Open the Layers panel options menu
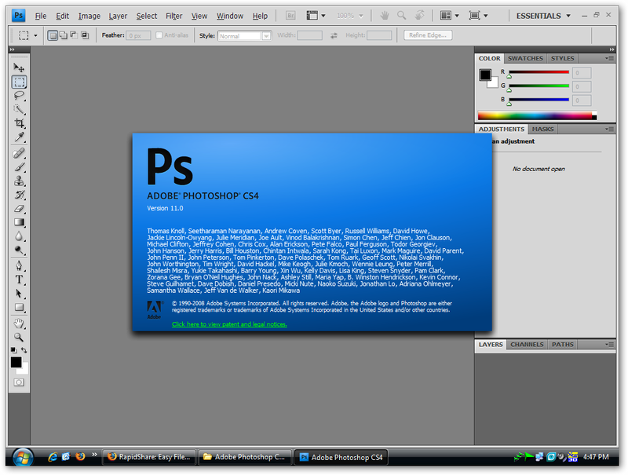The width and height of the screenshot is (628, 475). [610, 345]
